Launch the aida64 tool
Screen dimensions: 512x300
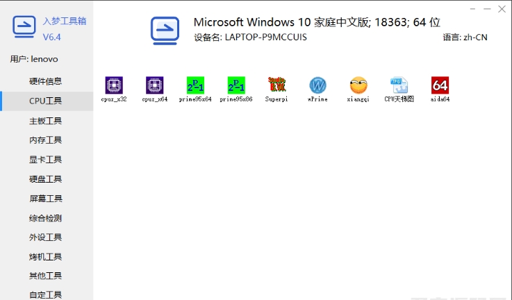tap(440, 89)
